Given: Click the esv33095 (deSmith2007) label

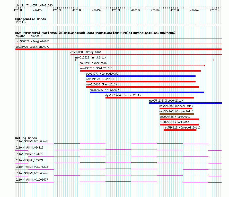Looking at the screenshot, I should [x=32, y=47].
